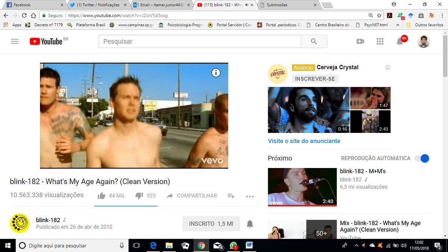Open WhatsApp from the taskbar

point(234,246)
